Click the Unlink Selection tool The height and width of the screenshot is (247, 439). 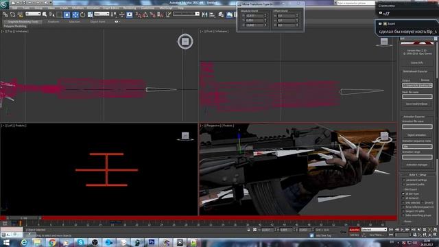pyautogui.click(x=12, y=14)
